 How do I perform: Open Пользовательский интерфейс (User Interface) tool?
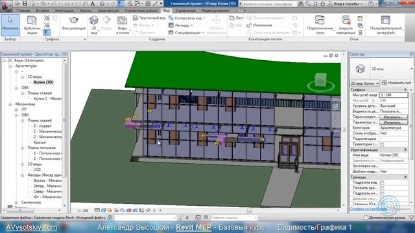click(x=386, y=25)
